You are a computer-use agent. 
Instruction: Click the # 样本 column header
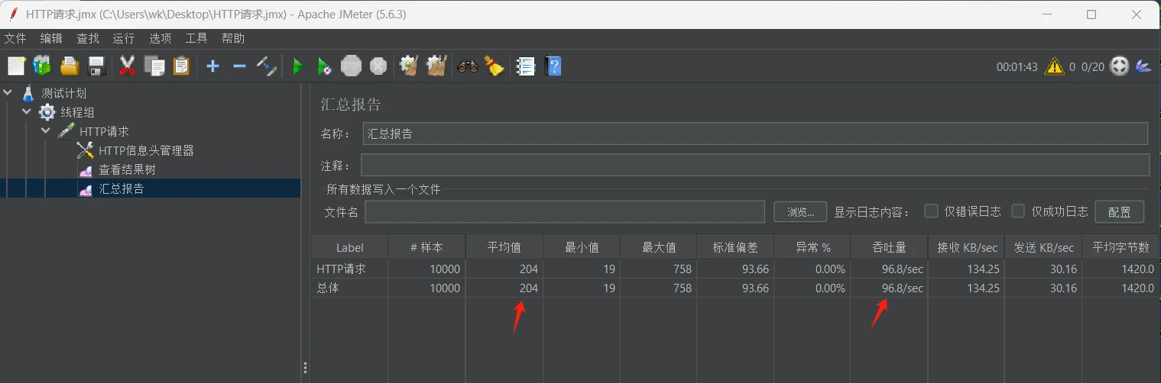pyautogui.click(x=426, y=247)
